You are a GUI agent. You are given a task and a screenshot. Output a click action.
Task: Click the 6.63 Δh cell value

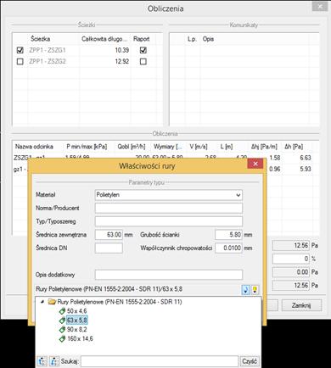point(306,158)
